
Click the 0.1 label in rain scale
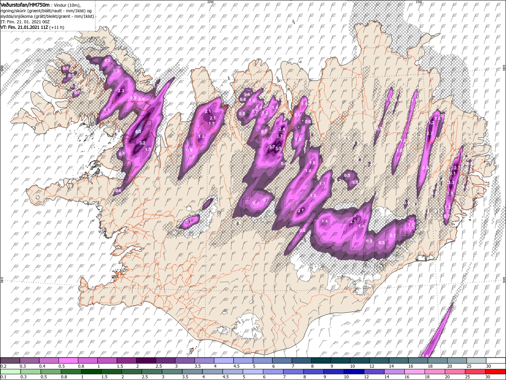coord(3,377)
